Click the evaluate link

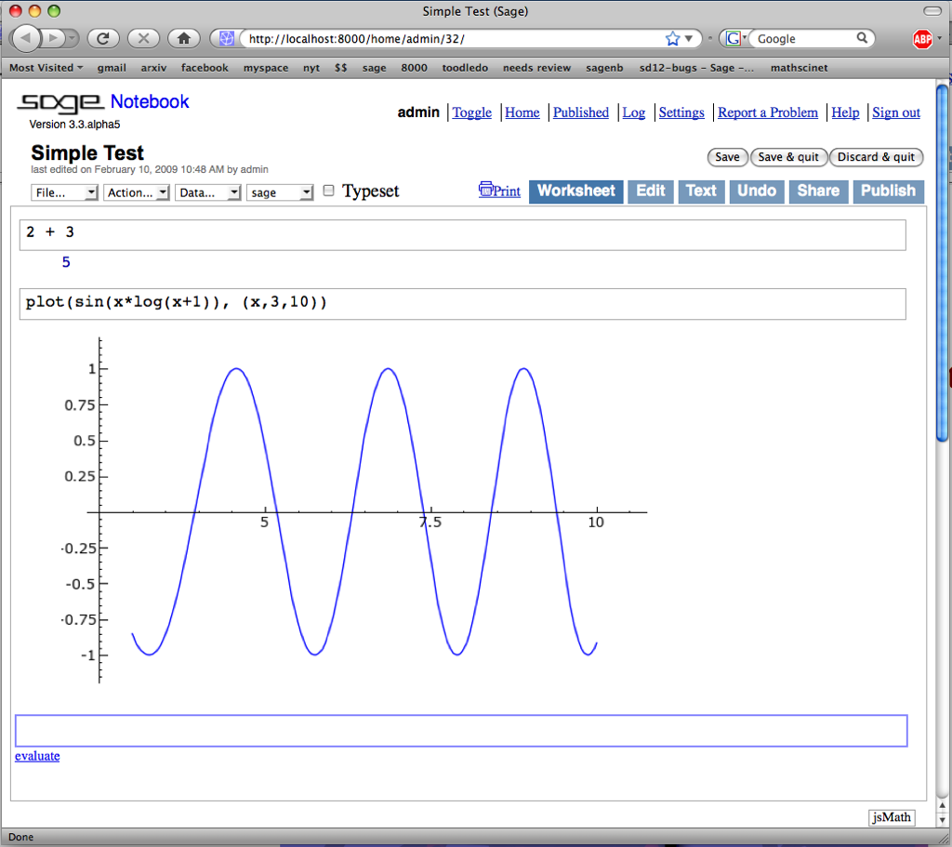click(37, 756)
